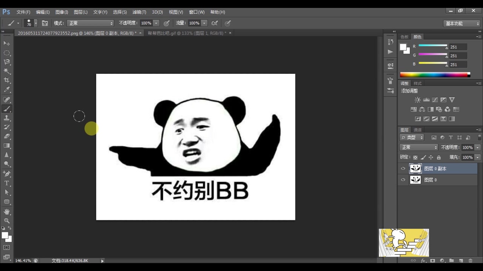The width and height of the screenshot is (483, 271).
Task: Toggle type layer filter
Action: coord(451,138)
